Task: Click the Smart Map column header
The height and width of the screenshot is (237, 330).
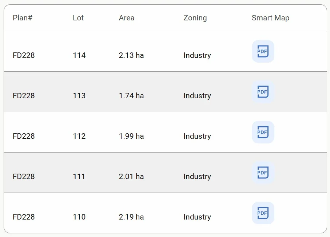Action: point(270,18)
